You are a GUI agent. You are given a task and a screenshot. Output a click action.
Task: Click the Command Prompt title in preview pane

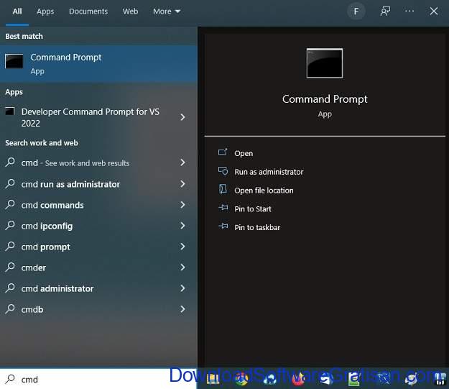point(325,99)
